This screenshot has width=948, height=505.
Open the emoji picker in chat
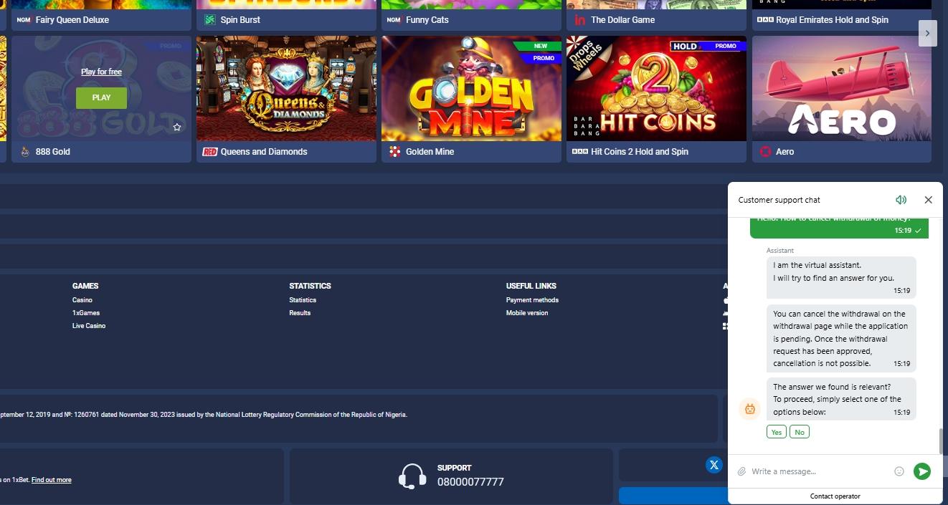899,471
